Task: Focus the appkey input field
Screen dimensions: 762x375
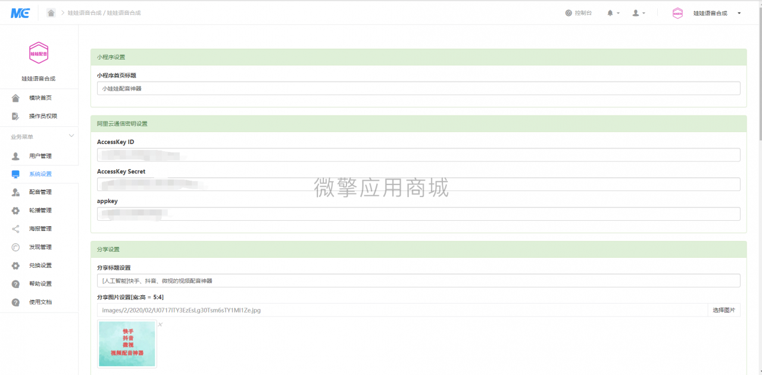Action: pos(419,214)
